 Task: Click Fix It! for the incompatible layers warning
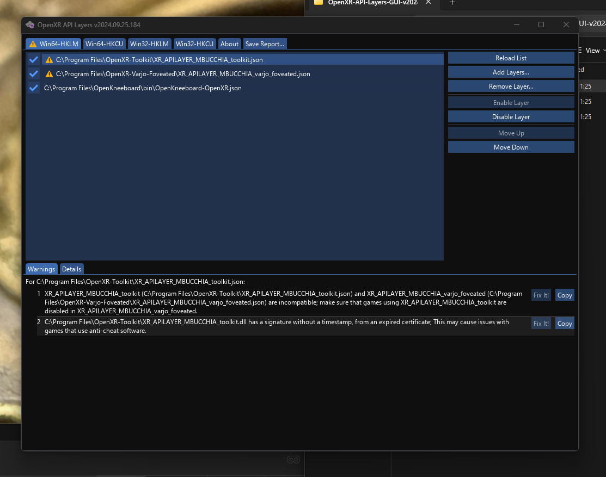click(x=541, y=295)
